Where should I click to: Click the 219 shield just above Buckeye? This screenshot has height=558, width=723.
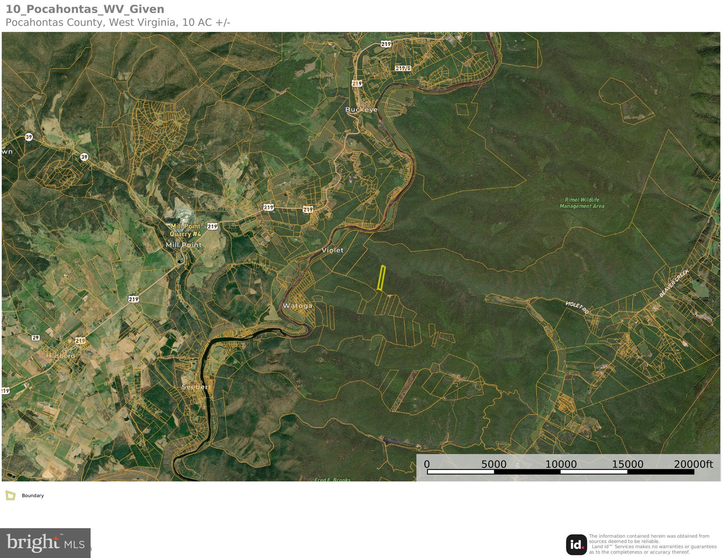pyautogui.click(x=357, y=84)
